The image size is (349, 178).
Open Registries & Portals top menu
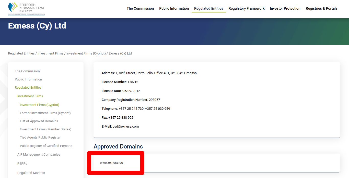pos(321,8)
